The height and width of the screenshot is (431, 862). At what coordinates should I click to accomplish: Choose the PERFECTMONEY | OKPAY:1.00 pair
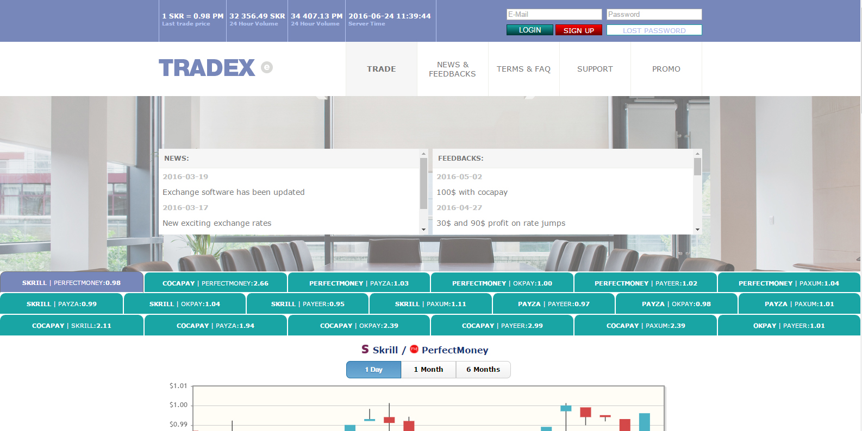tap(502, 283)
